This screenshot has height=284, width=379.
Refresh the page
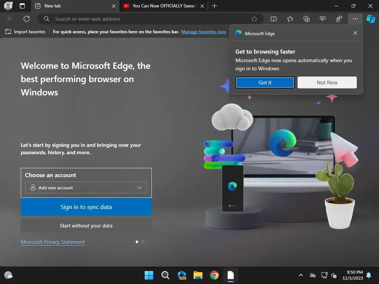click(x=27, y=19)
